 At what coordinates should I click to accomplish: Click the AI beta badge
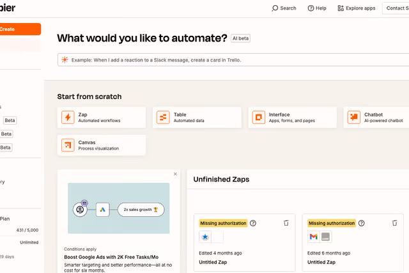point(240,38)
